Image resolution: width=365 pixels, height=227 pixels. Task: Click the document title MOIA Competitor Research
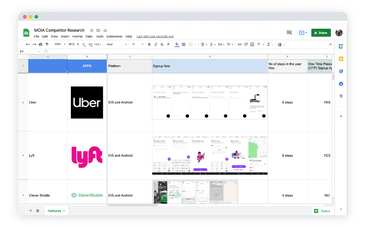59,30
